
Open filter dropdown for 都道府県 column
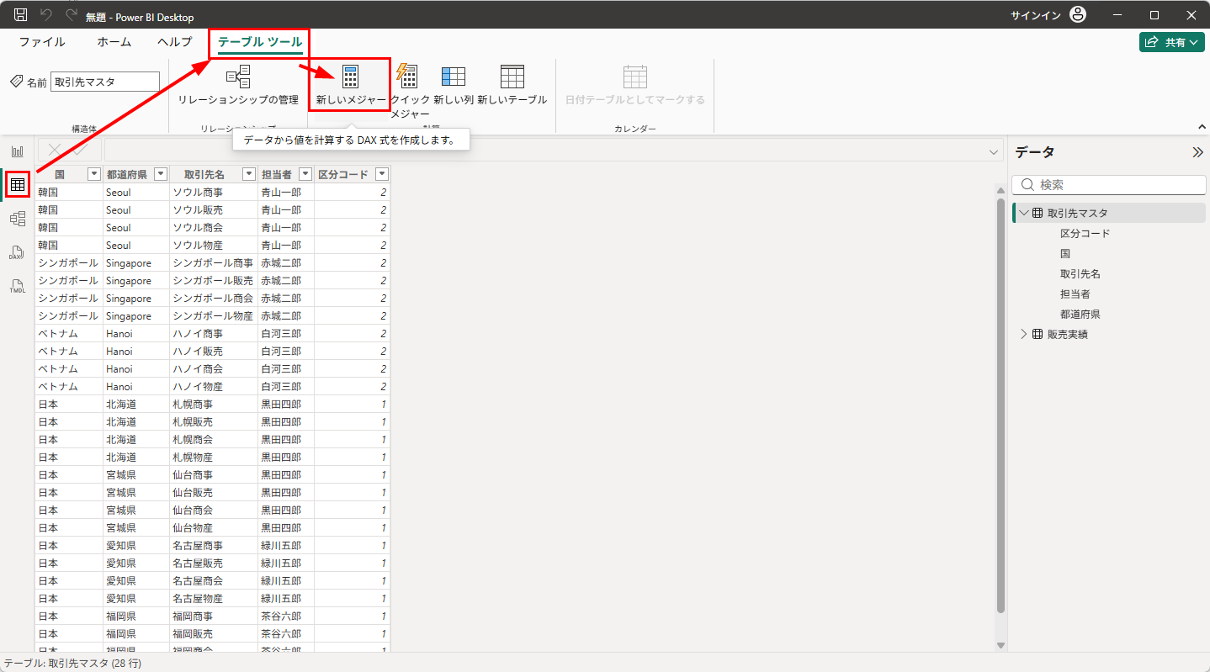tap(159, 174)
